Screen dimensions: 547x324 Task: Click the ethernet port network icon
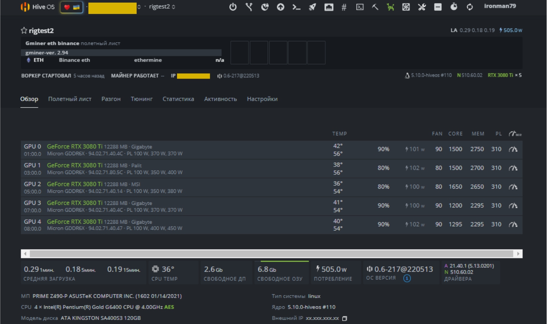click(x=329, y=7)
